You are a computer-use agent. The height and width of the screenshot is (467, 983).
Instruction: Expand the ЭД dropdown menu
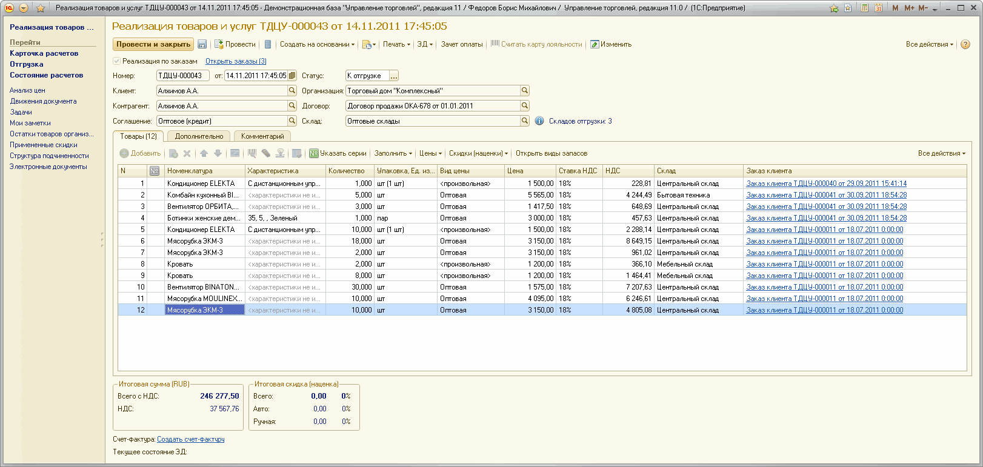tap(425, 44)
